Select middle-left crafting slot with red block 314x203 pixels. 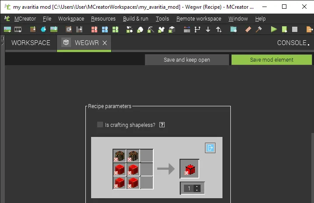pyautogui.click(x=120, y=169)
